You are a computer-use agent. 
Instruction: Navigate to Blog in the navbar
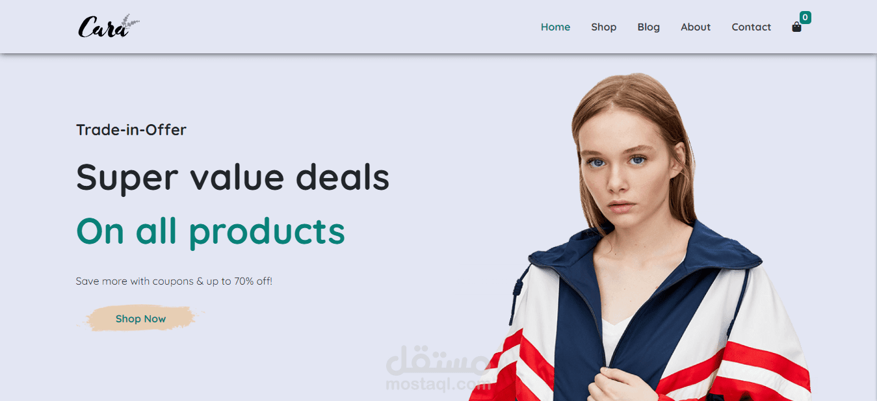point(648,27)
